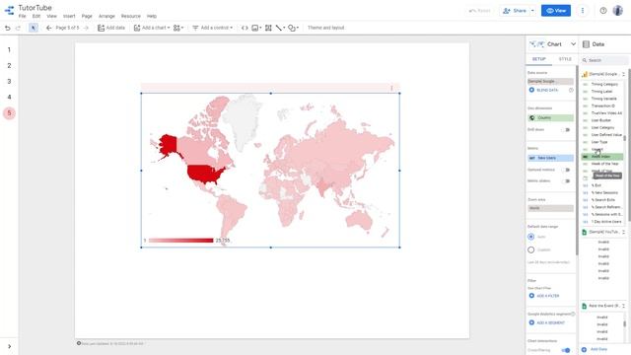Click the insert image icon

pyautogui.click(x=256, y=28)
